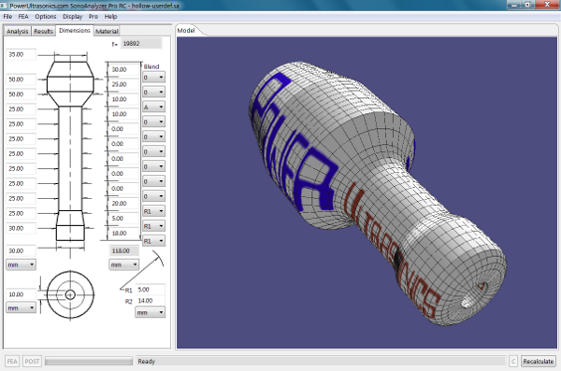Open the FEA menu
The height and width of the screenshot is (371, 561).
click(23, 17)
